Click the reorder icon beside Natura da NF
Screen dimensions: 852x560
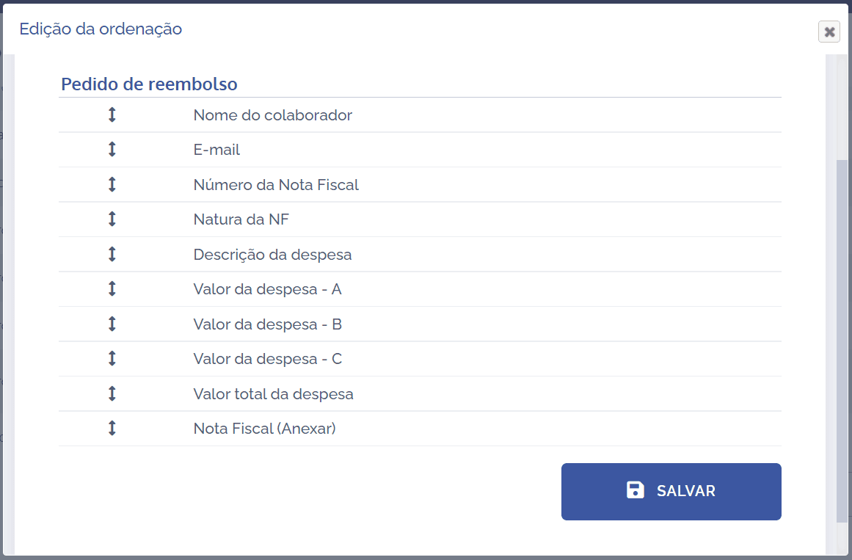coord(112,219)
